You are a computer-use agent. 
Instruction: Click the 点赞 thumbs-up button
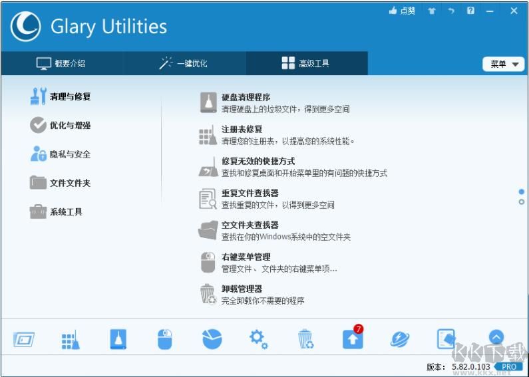402,11
